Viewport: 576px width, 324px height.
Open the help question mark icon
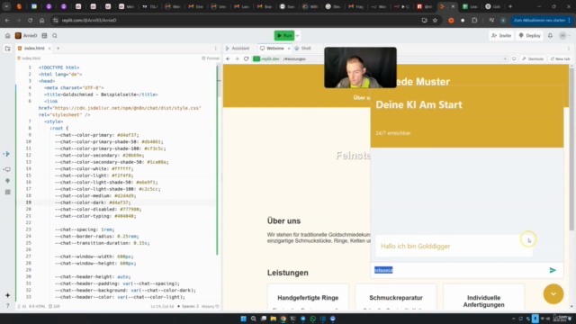pos(7,306)
